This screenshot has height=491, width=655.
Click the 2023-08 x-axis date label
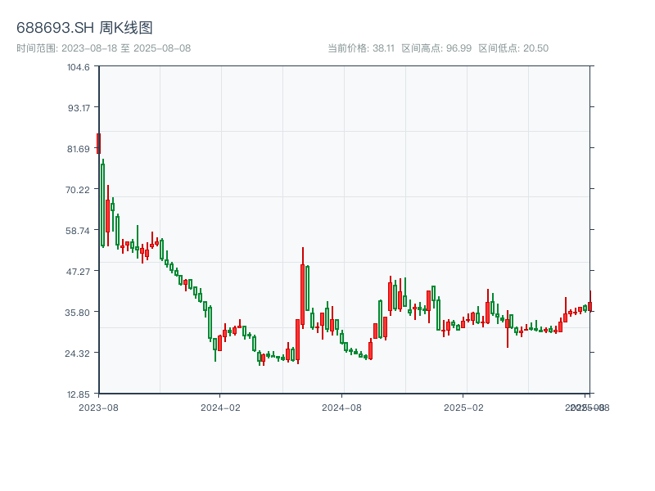click(x=98, y=407)
